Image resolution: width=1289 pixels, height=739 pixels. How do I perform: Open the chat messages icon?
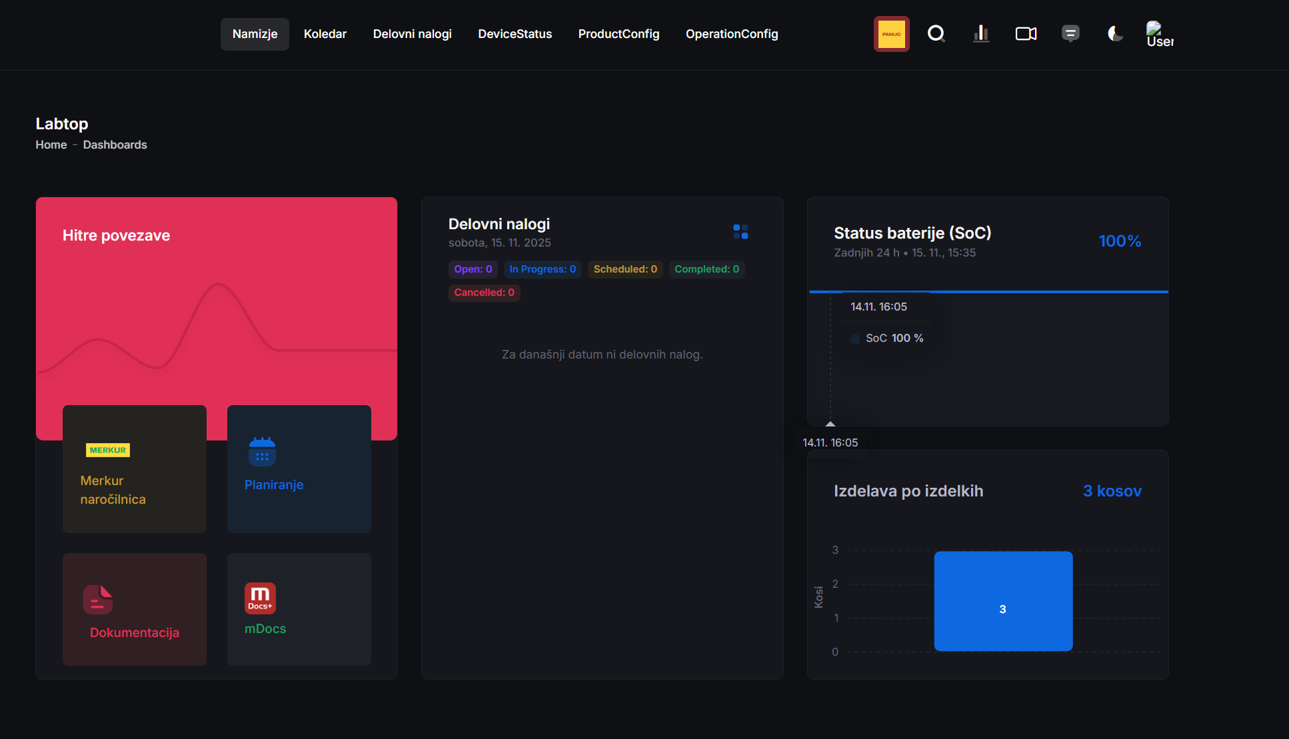click(1070, 33)
